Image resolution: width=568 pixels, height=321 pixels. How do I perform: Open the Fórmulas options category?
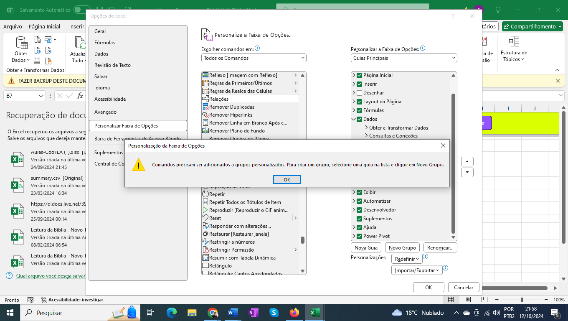click(x=138, y=43)
